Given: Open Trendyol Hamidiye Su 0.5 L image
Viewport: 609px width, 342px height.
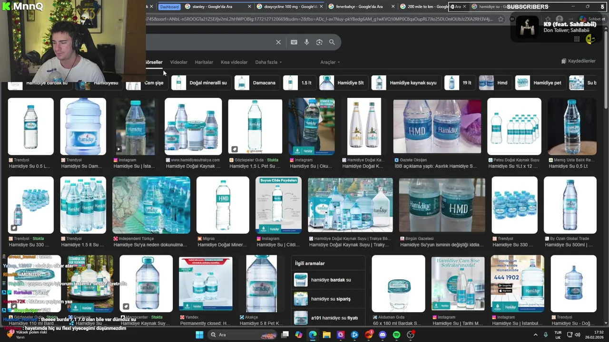Looking at the screenshot, I should [x=30, y=126].
